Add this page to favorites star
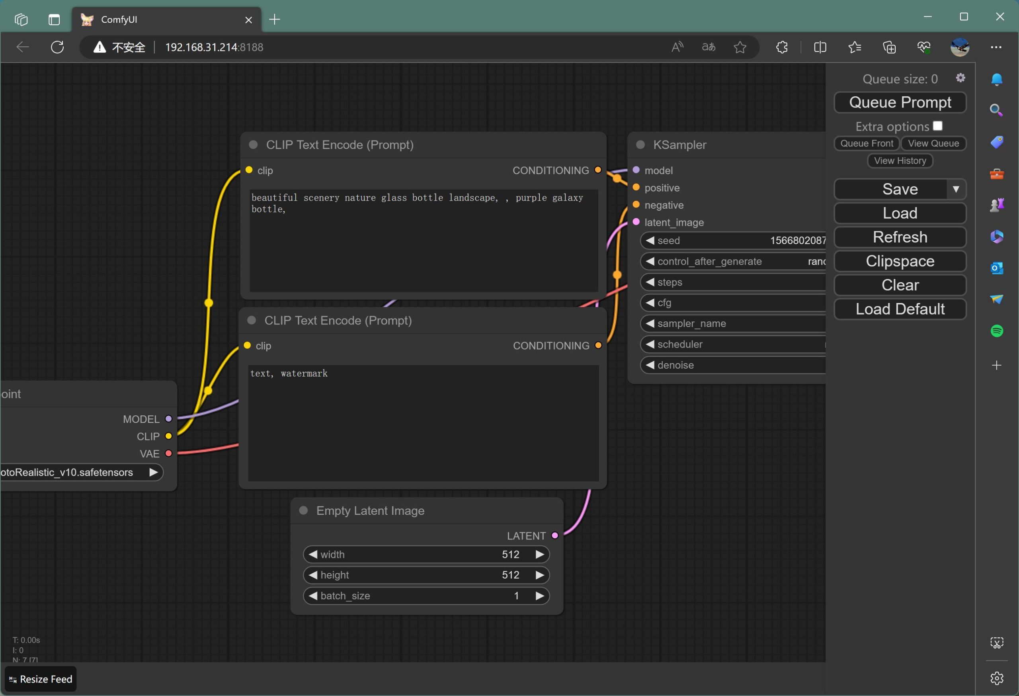This screenshot has height=696, width=1019. click(x=740, y=47)
